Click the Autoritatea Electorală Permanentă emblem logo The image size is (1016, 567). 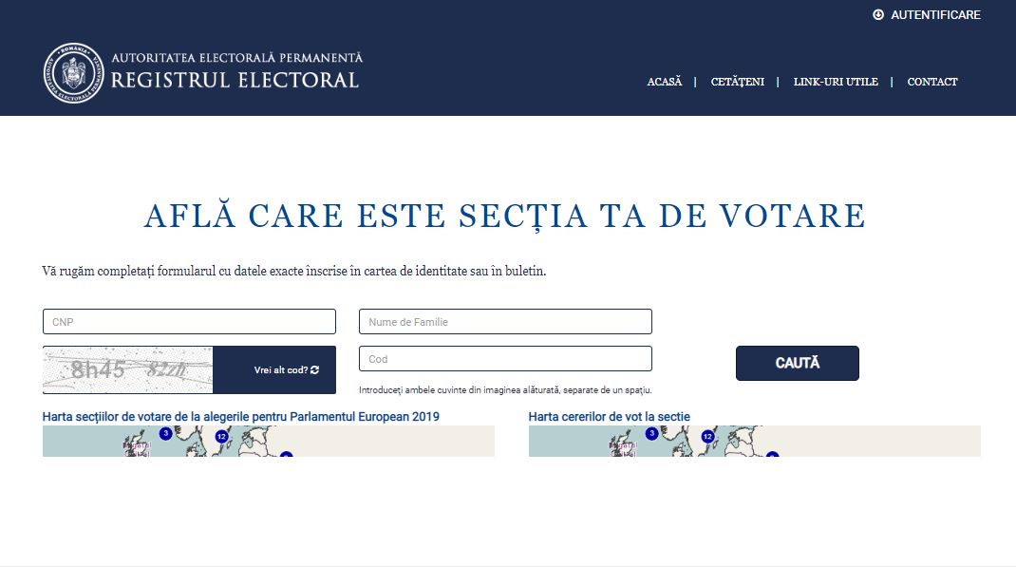(x=73, y=73)
